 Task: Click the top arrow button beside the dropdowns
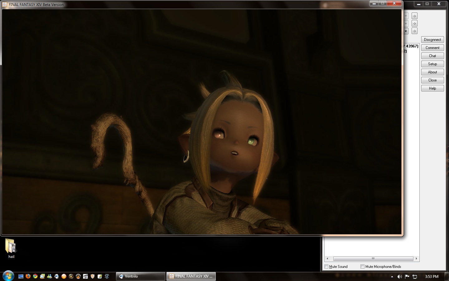click(x=414, y=16)
